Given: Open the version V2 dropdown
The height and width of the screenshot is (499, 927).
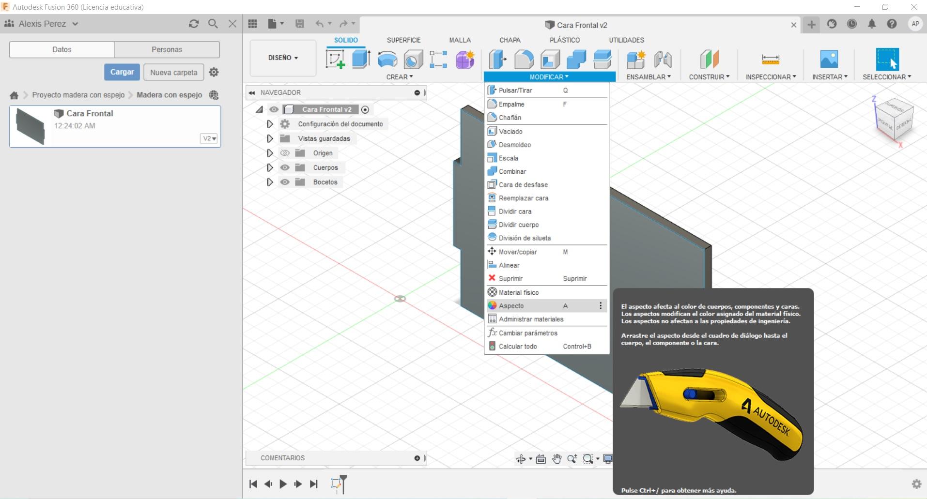Looking at the screenshot, I should pyautogui.click(x=209, y=138).
